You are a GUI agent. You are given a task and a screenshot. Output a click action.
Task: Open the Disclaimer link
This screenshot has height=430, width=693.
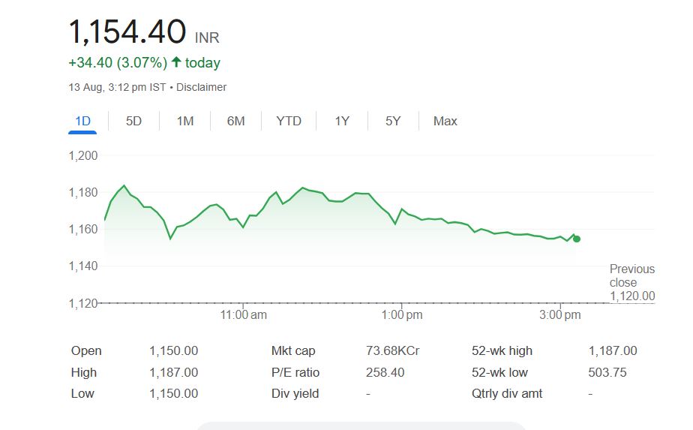pyautogui.click(x=201, y=87)
